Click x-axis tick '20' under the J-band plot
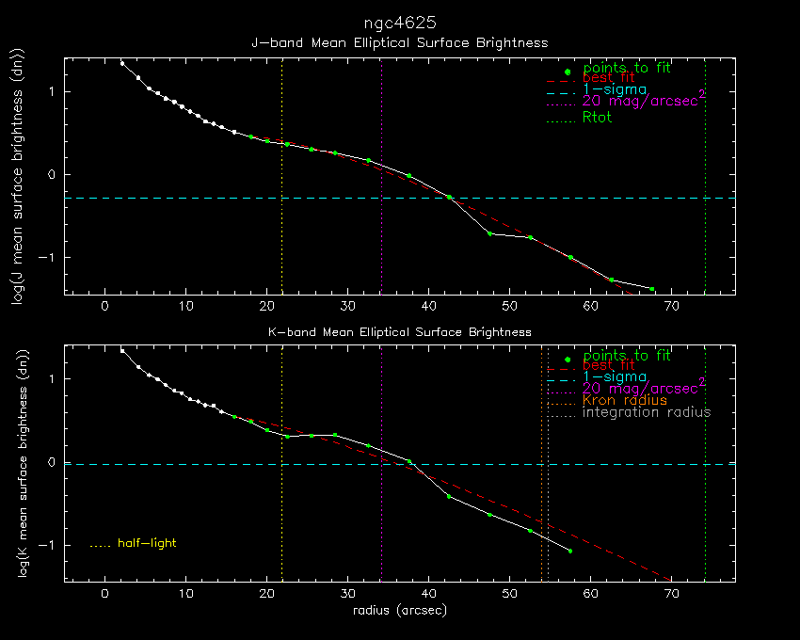The width and height of the screenshot is (800, 640). 267,306
